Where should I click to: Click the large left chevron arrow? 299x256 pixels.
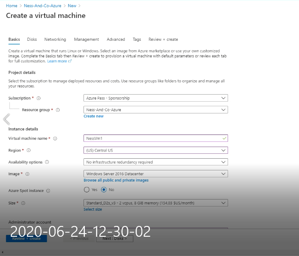coord(7,119)
